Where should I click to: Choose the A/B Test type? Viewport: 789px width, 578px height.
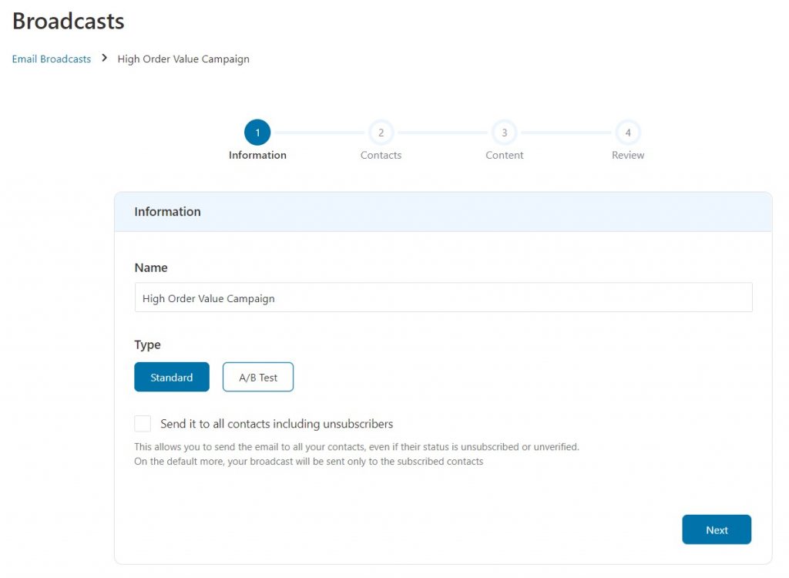258,377
